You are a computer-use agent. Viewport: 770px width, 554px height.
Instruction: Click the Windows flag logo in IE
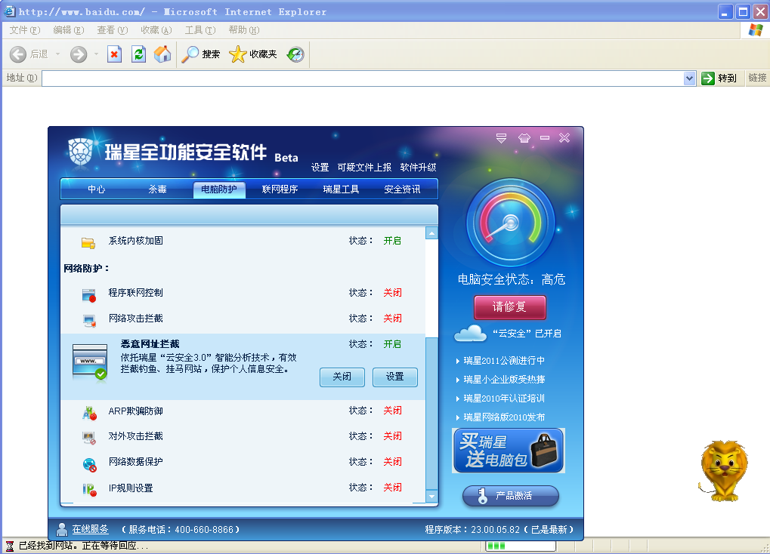tap(756, 30)
